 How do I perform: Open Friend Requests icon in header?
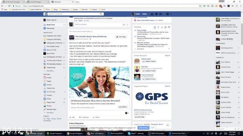click(152, 14)
